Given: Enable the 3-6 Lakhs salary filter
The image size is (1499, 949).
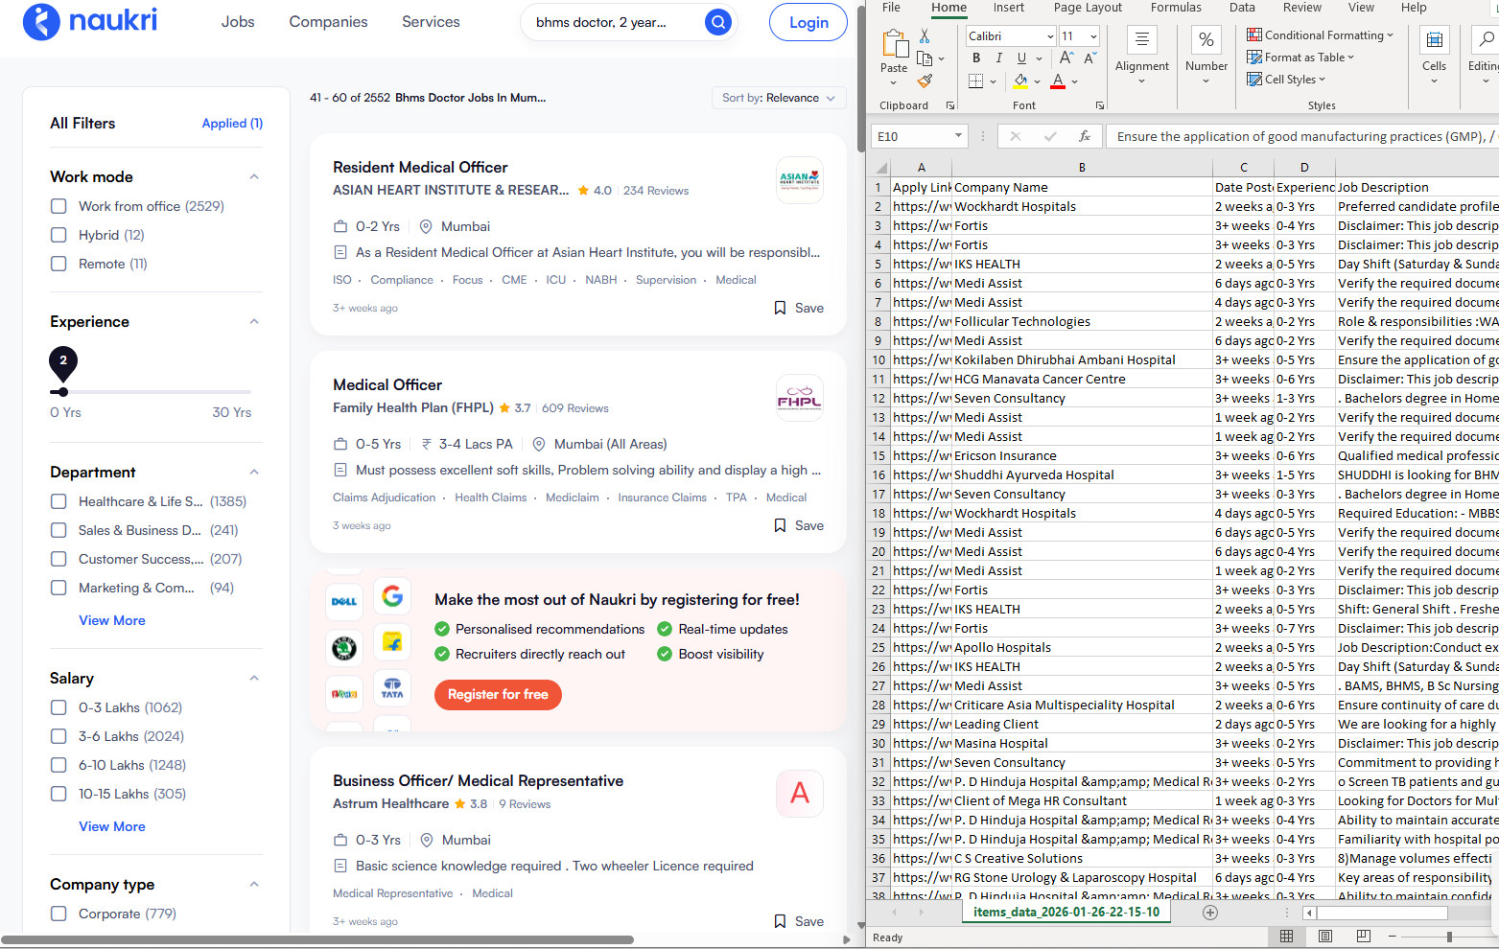Looking at the screenshot, I should 59,736.
